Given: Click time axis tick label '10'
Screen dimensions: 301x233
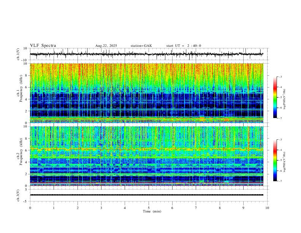Looking at the screenshot, I should coord(267,208).
